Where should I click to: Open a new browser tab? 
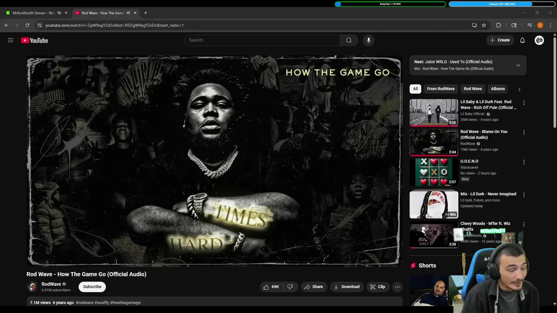pos(145,13)
